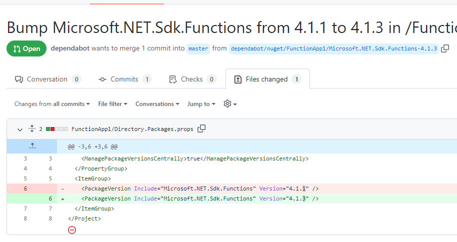The width and height of the screenshot is (457, 242).
Task: Open the master base branch link
Action: (198, 48)
